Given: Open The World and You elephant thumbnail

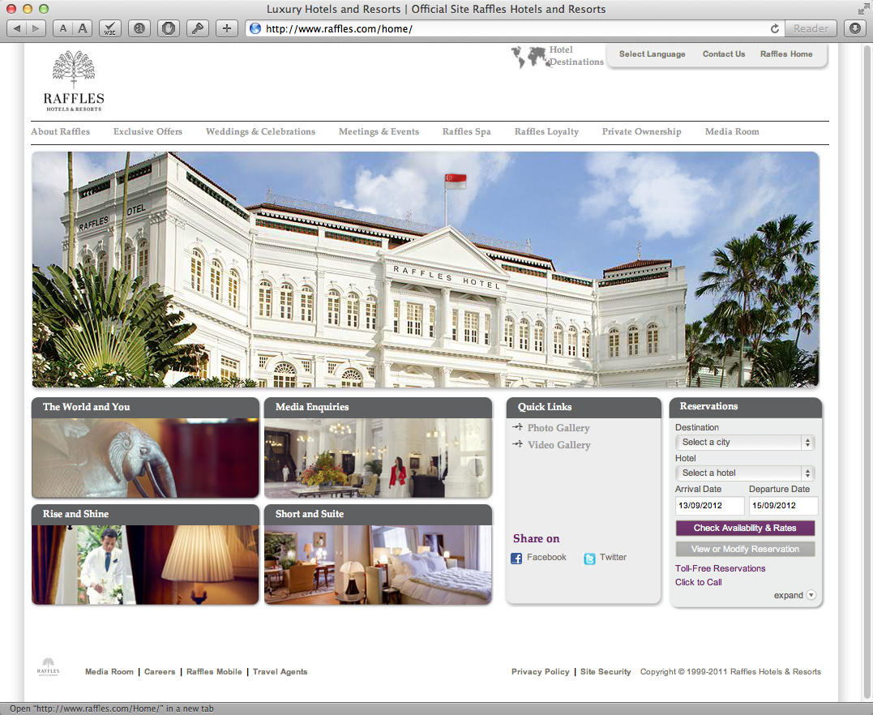Looking at the screenshot, I should (x=145, y=458).
